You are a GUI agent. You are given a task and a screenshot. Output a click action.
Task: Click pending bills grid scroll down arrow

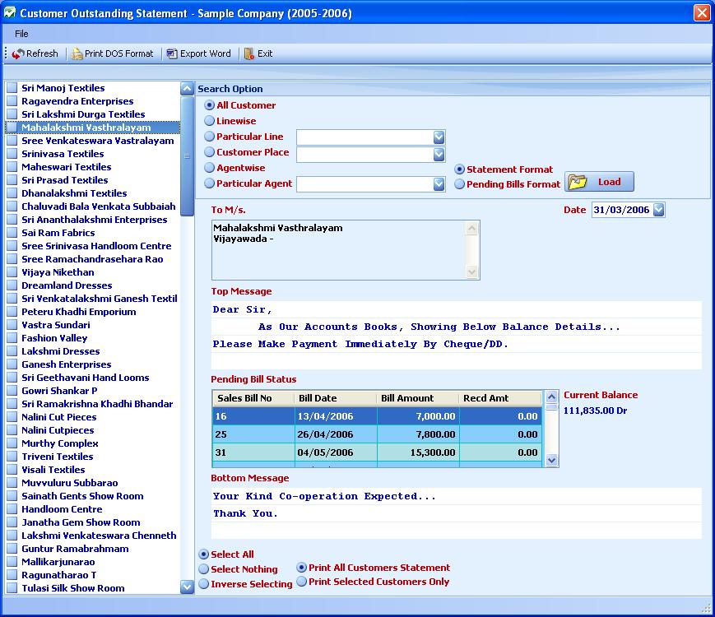tap(552, 460)
